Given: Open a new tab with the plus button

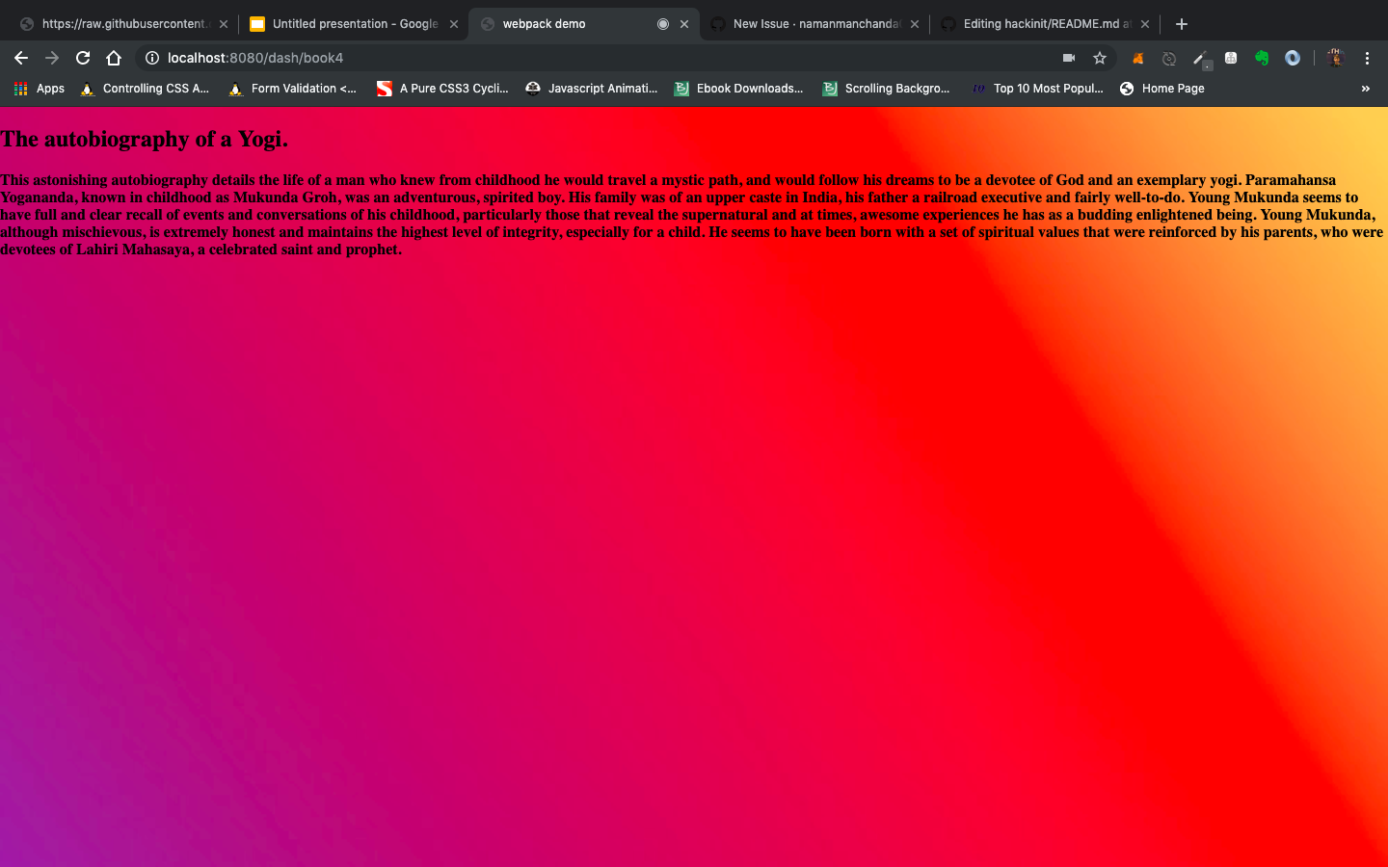Looking at the screenshot, I should tap(1182, 24).
